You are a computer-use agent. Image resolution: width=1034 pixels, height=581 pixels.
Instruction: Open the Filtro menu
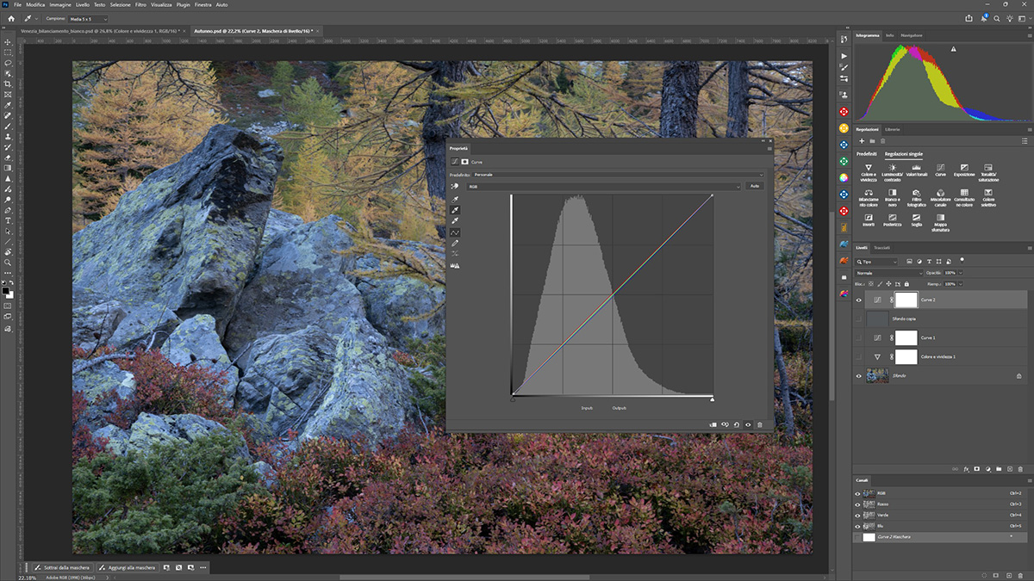[x=140, y=4]
